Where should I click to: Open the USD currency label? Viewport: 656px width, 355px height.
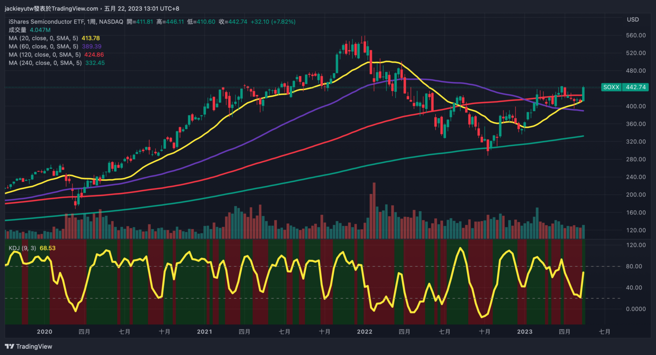click(x=633, y=20)
